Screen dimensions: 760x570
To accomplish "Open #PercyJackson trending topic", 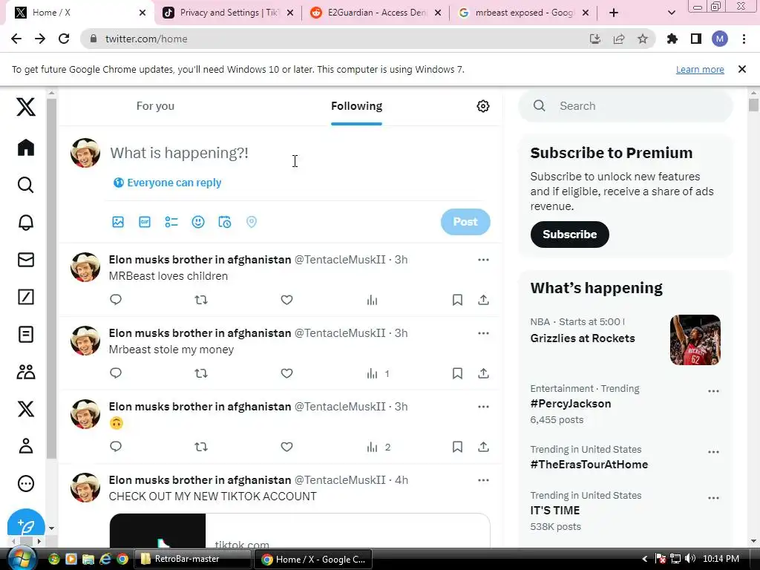I will click(571, 404).
